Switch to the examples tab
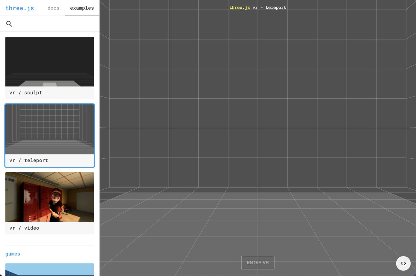 (x=82, y=8)
